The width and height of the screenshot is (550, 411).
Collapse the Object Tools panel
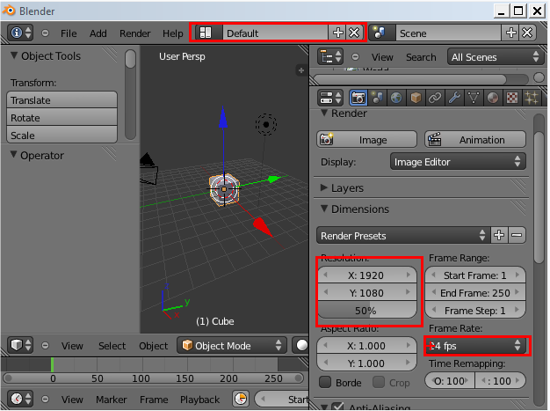[x=14, y=55]
